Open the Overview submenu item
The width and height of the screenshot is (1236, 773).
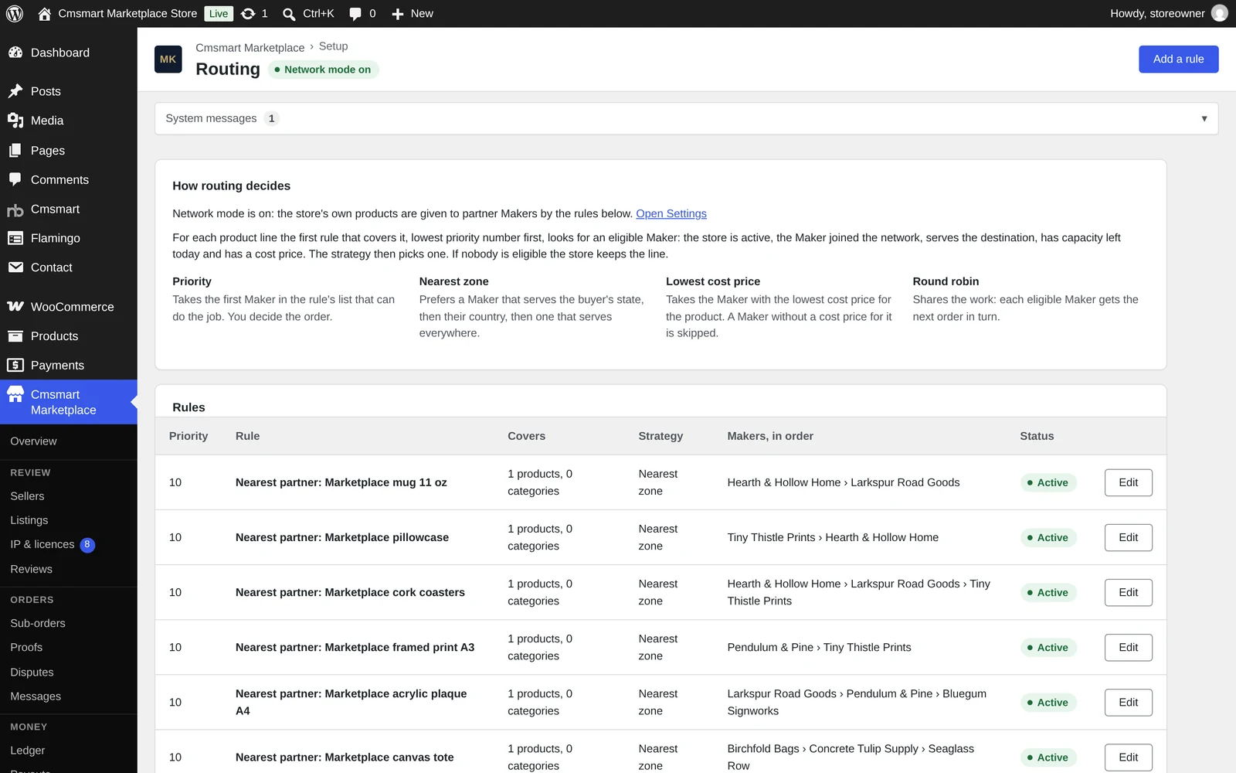click(x=33, y=441)
